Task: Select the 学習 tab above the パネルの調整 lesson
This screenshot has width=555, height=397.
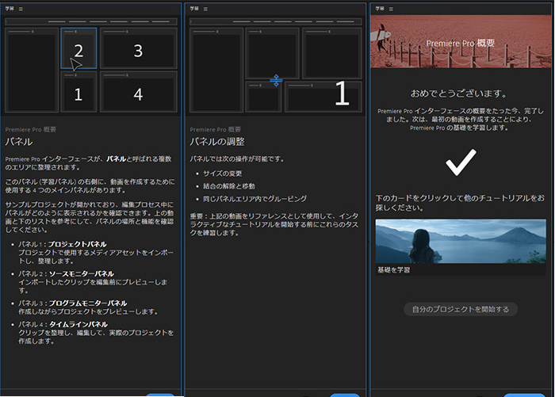Action: (194, 9)
